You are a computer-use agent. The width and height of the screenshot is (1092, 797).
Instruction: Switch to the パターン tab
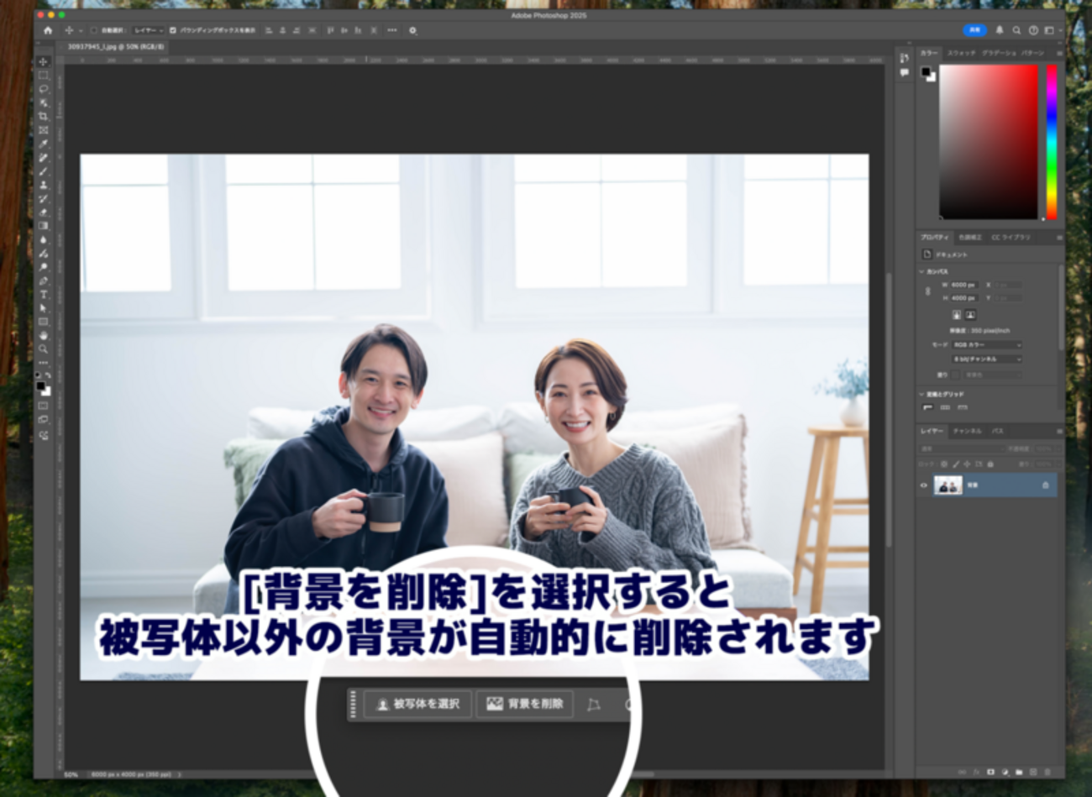tap(1032, 53)
